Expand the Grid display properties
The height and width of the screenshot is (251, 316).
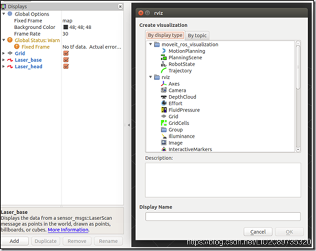click(x=3, y=53)
